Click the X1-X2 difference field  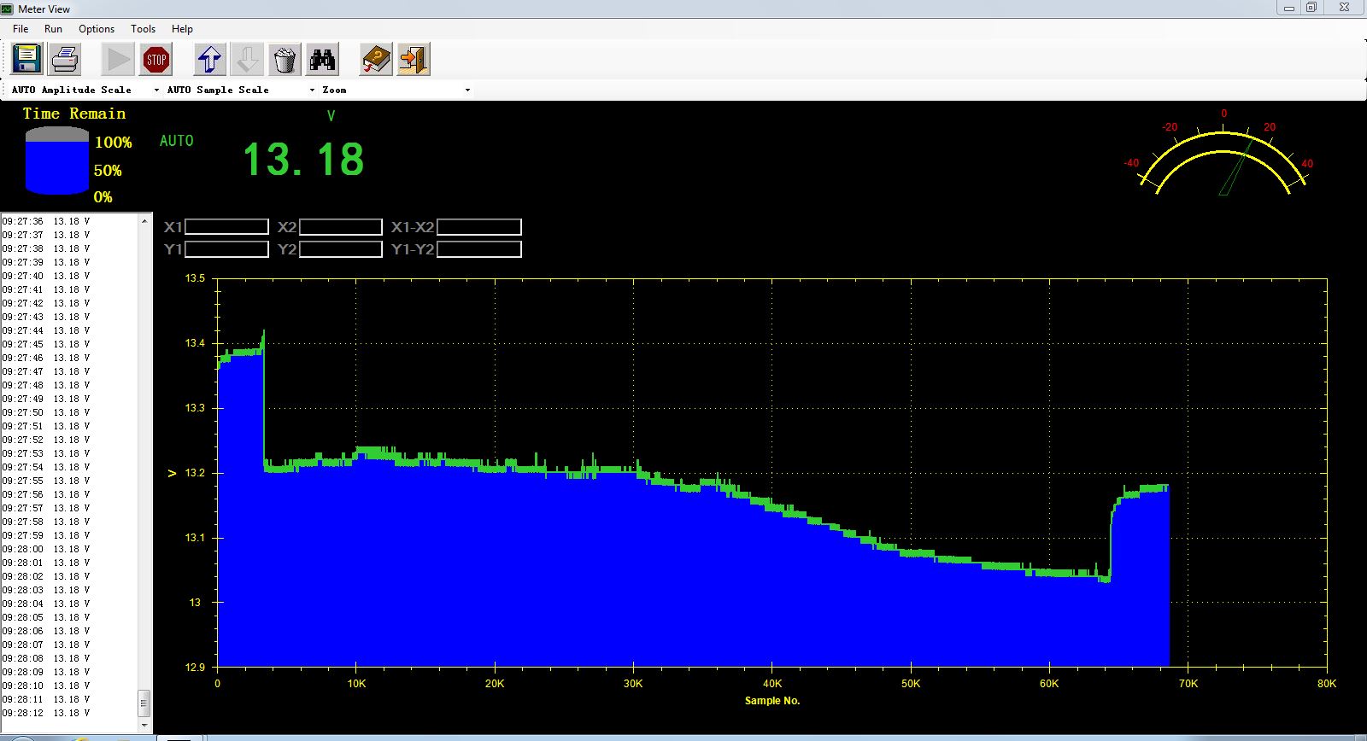[479, 227]
